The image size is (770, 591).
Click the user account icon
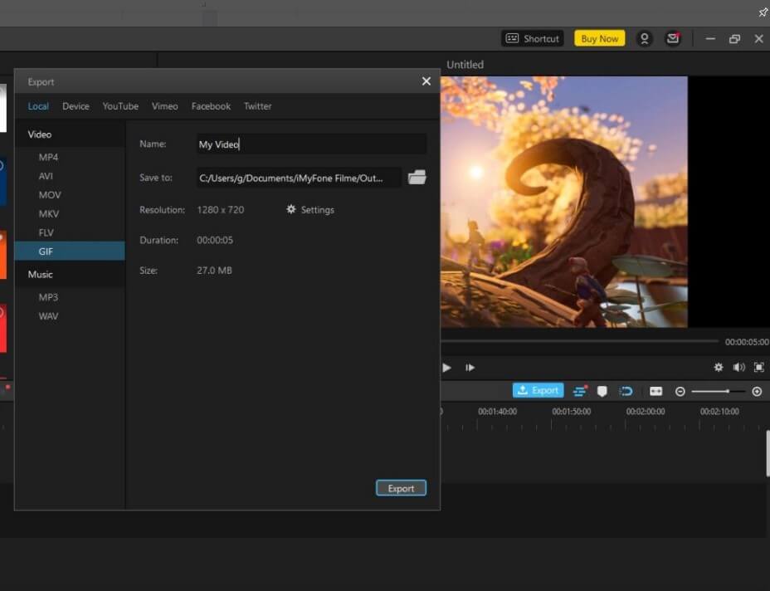644,38
